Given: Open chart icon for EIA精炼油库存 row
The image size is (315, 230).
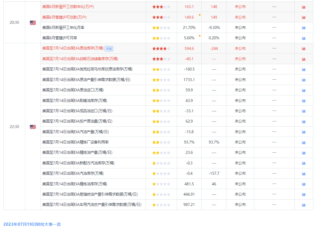Looking at the screenshot, I should coord(304,184).
